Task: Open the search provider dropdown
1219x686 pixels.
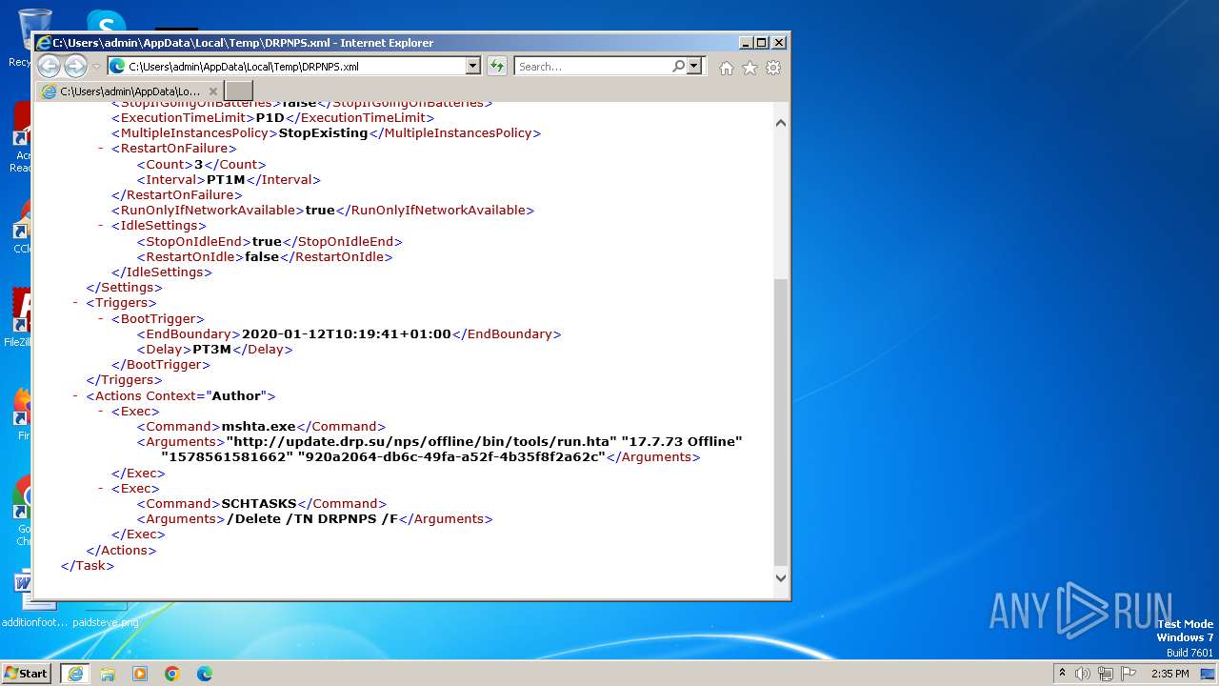Action: pyautogui.click(x=694, y=67)
